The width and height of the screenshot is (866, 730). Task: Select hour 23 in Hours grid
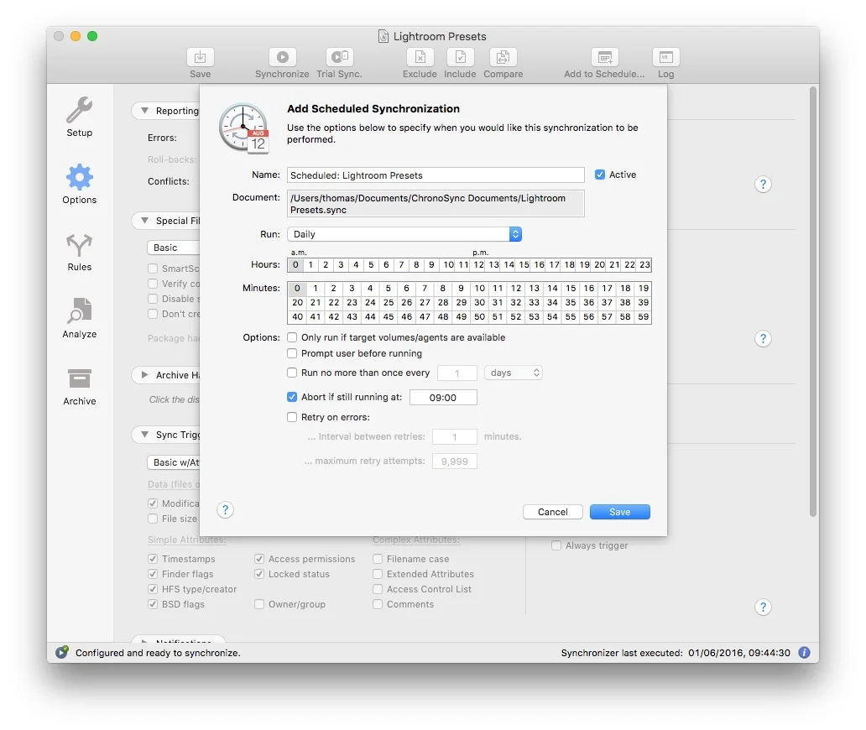coord(644,265)
